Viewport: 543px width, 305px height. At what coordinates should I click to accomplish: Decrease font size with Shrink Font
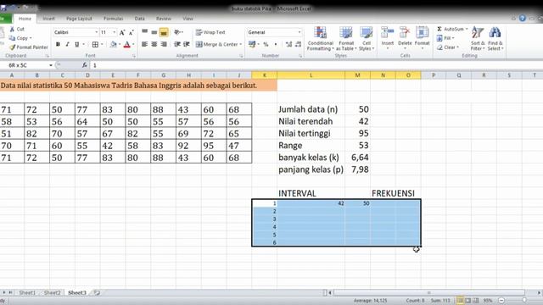click(x=132, y=32)
